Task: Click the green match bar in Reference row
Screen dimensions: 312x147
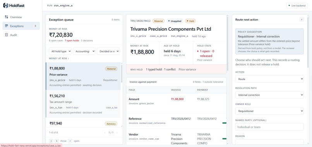Action: pos(224,123)
